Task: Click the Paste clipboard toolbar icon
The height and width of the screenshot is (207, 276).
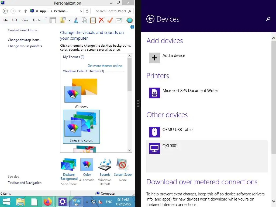Action: coord(93,20)
